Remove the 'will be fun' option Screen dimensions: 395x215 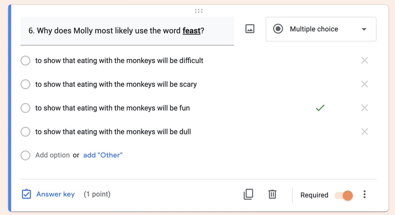point(364,108)
